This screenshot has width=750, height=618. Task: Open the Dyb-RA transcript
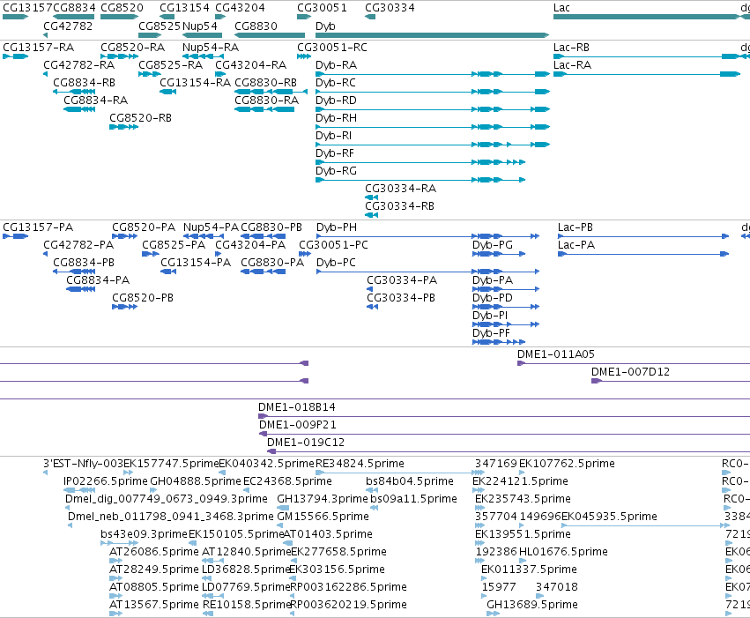pyautogui.click(x=337, y=64)
